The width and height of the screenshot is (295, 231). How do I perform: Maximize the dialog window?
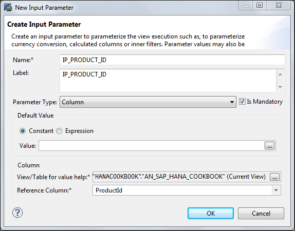260,6
